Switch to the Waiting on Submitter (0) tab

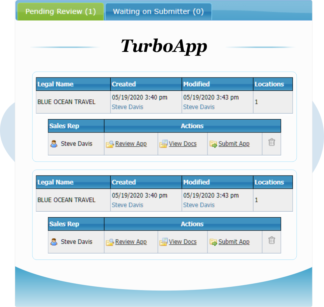click(159, 11)
